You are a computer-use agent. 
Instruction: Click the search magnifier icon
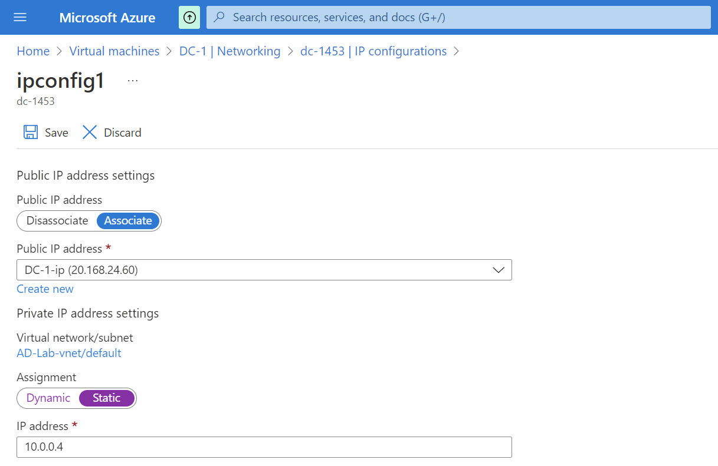[218, 17]
